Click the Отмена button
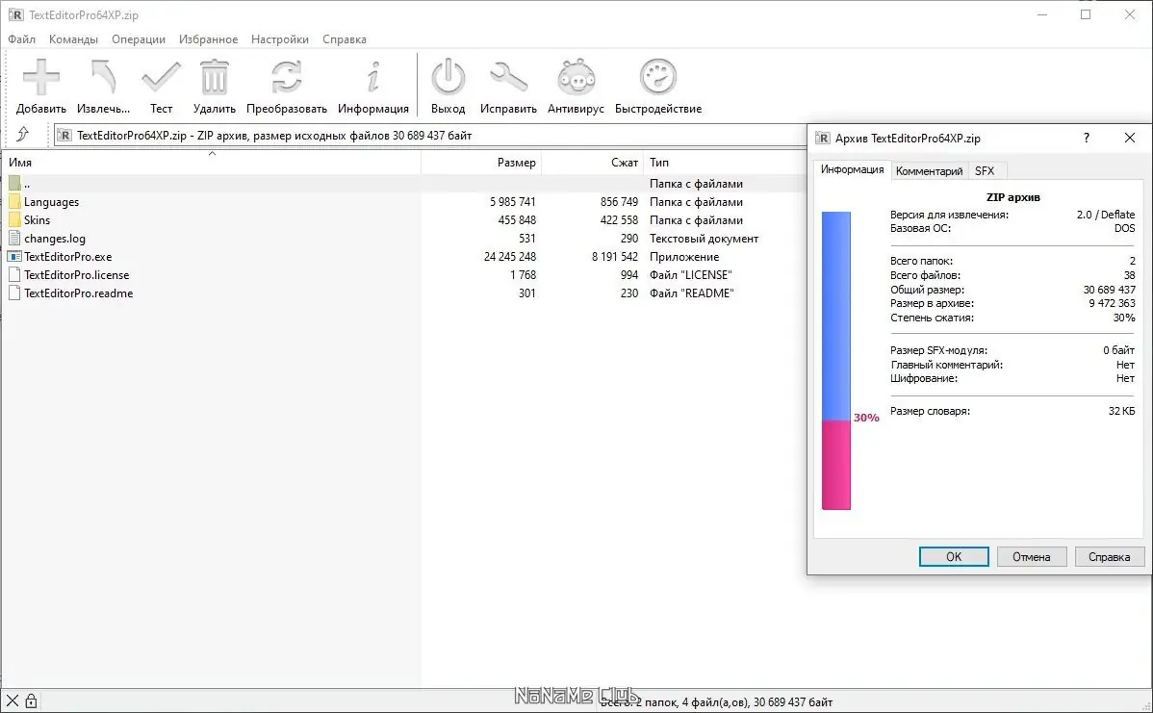This screenshot has height=713, width=1153. (1031, 556)
